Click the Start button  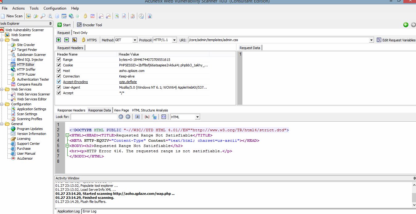click(64, 25)
